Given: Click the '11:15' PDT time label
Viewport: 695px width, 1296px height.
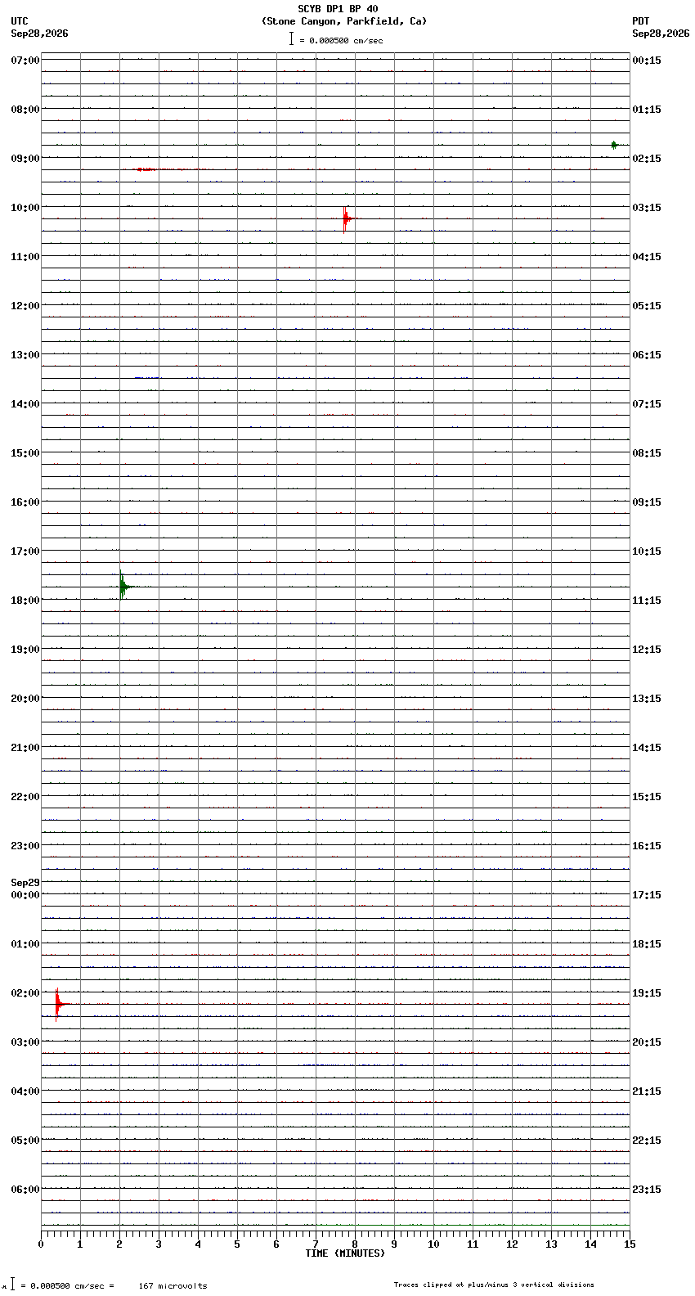Looking at the screenshot, I should pos(647,601).
